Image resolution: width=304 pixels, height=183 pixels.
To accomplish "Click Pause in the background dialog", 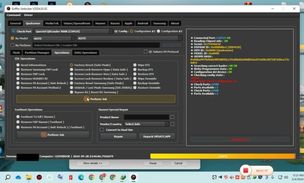I will point(153,163).
